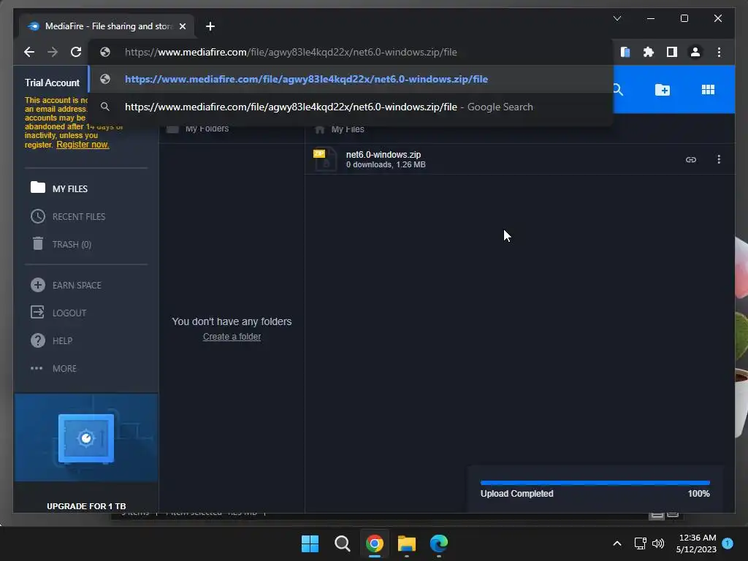748x561 pixels.
Task: Open Windows taskbar search
Action: click(342, 543)
